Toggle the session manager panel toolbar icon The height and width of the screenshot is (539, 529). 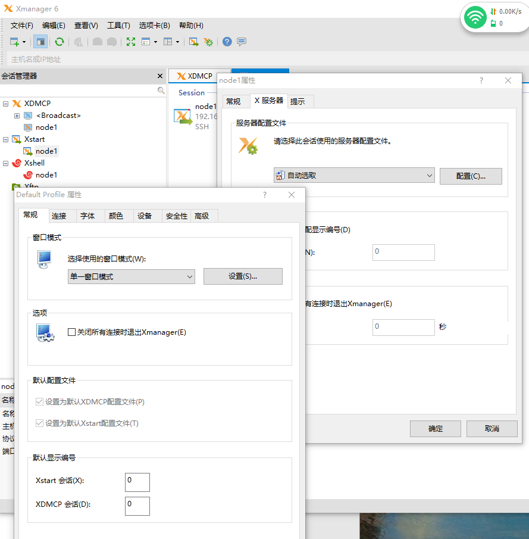40,42
